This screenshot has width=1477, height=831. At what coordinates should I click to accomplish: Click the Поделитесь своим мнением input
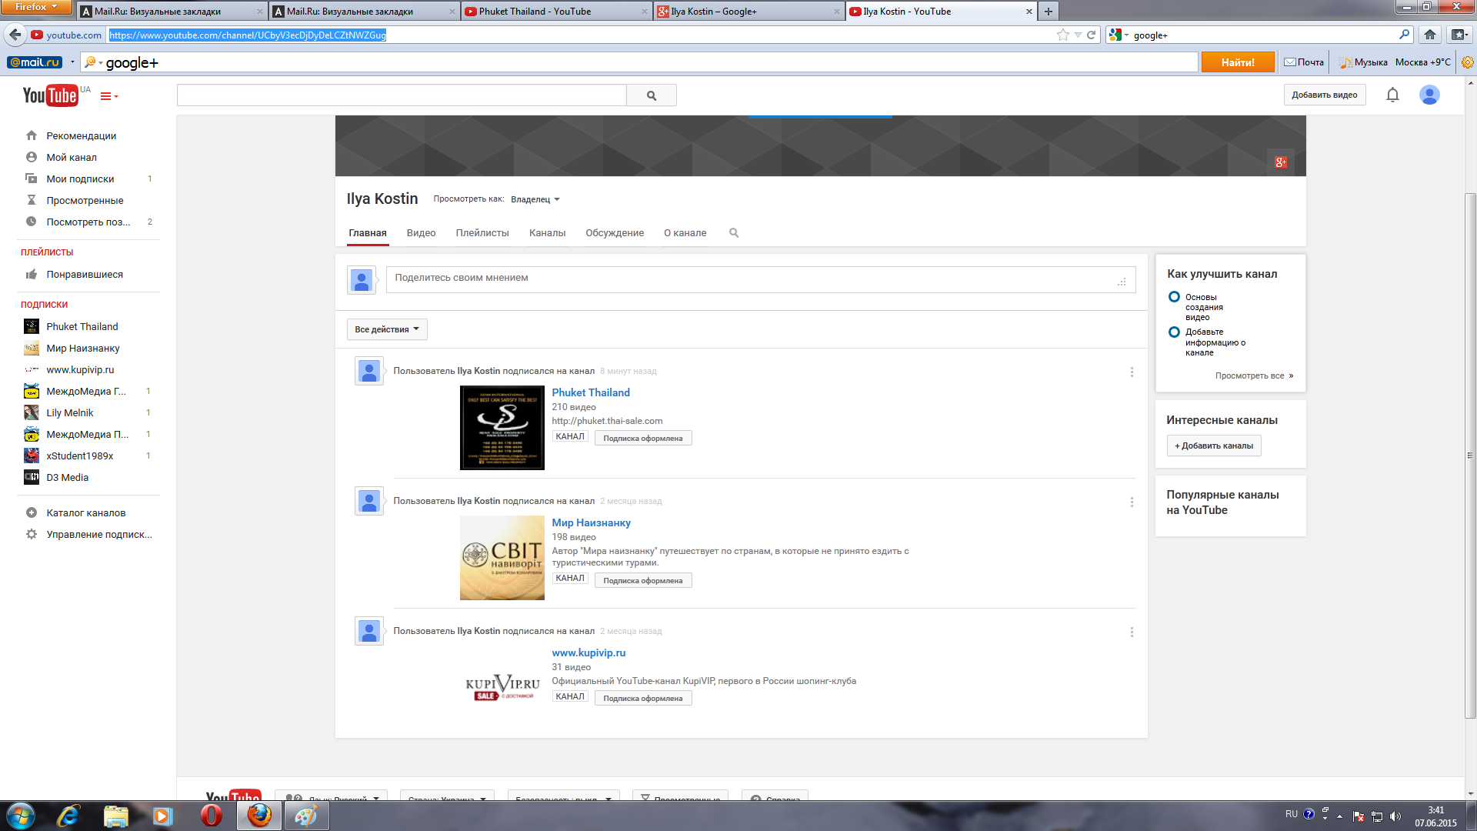(x=760, y=279)
